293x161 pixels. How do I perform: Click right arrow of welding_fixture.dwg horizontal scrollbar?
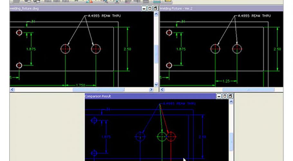(x=151, y=90)
